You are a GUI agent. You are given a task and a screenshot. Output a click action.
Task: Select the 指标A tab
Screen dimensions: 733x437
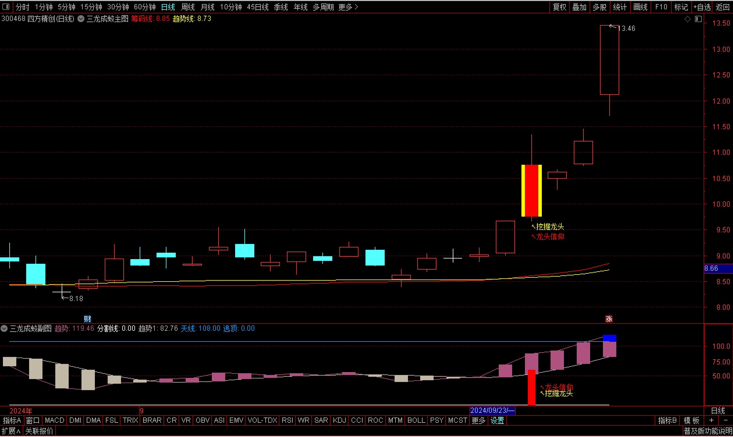pyautogui.click(x=12, y=421)
